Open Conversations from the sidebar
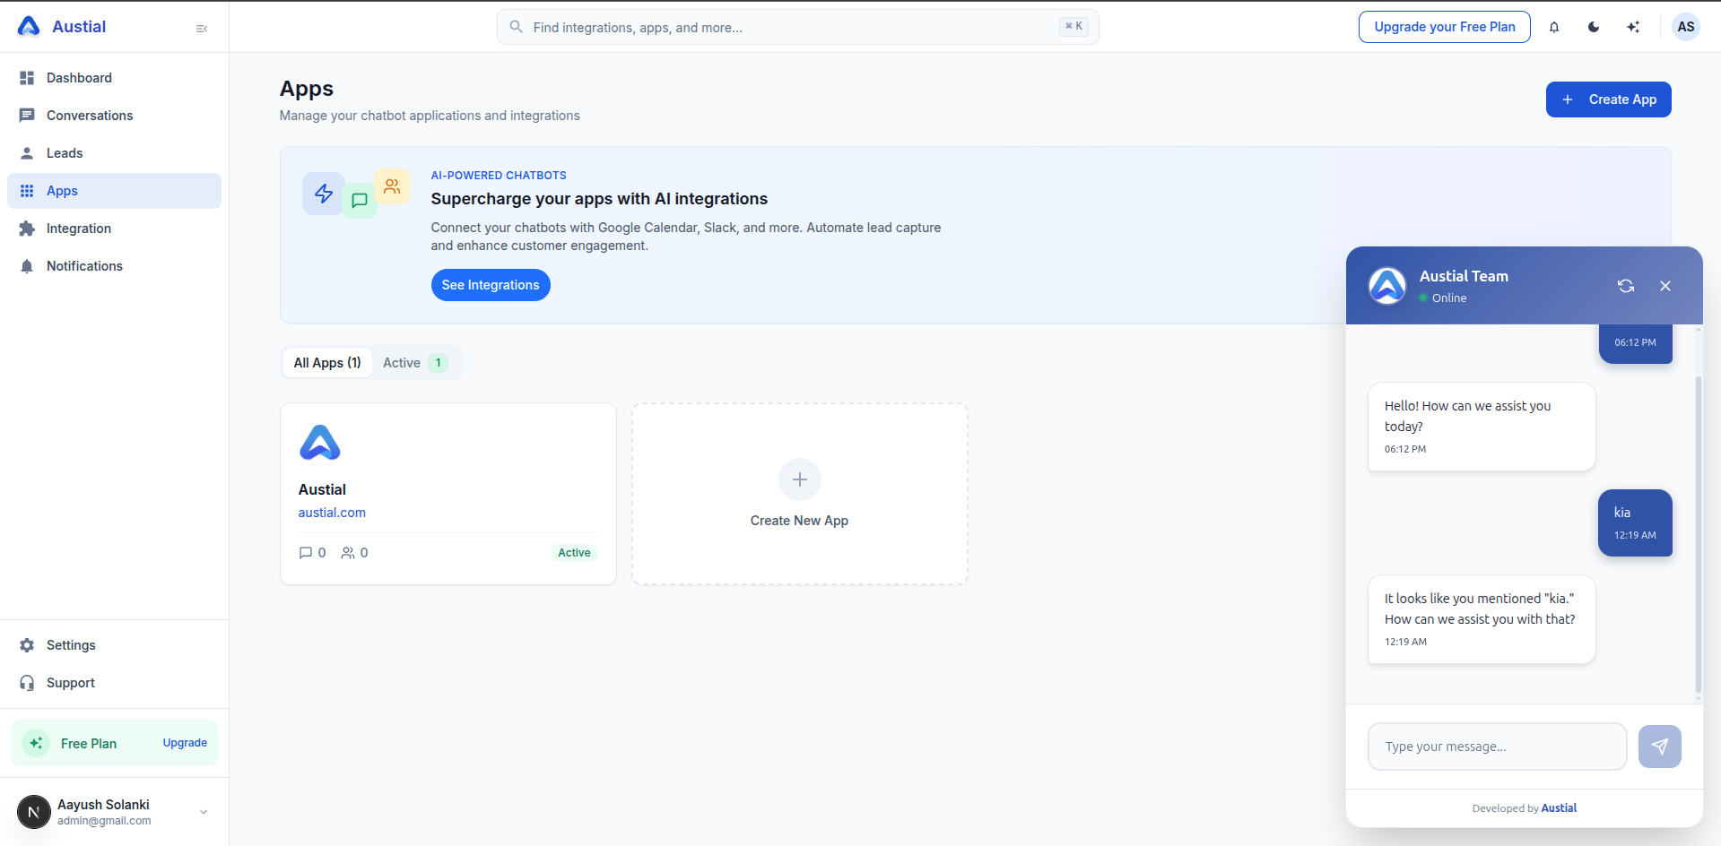1721x846 pixels. [114, 116]
